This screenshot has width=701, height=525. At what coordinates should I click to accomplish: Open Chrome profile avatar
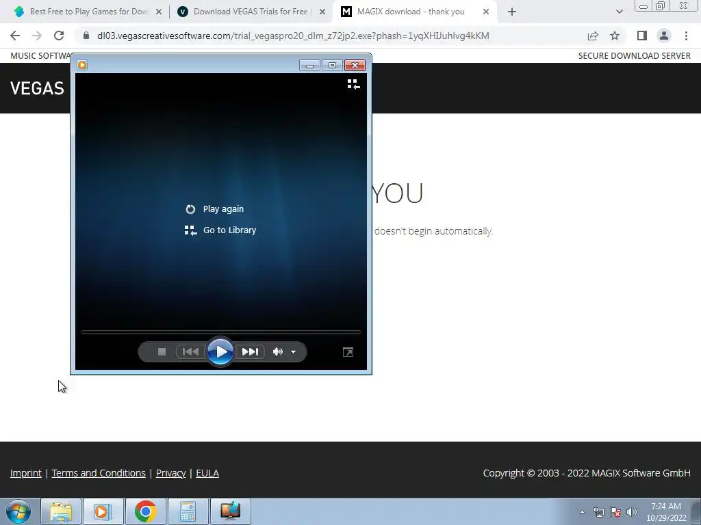[664, 36]
